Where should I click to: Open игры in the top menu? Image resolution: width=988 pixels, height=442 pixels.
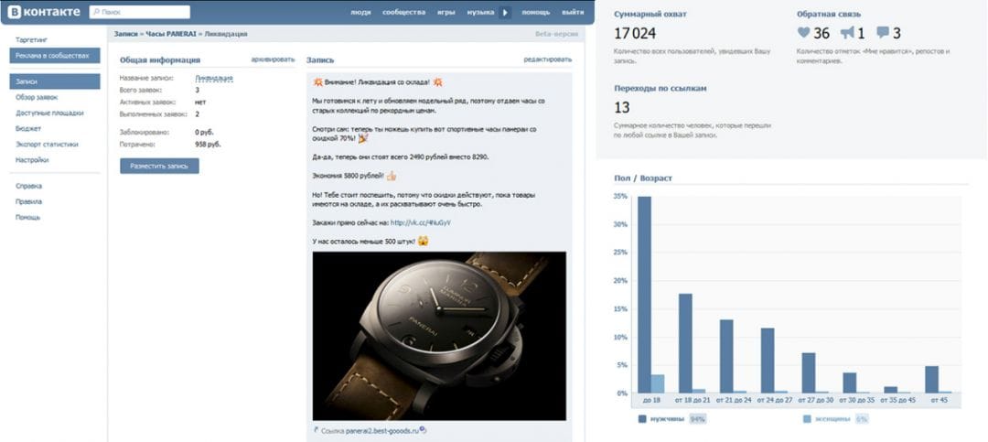point(446,13)
